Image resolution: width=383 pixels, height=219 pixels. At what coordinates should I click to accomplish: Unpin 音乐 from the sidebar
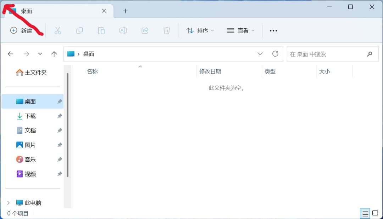coord(60,159)
